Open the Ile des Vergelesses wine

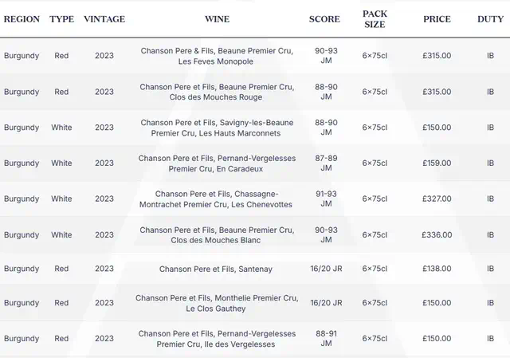(217, 339)
